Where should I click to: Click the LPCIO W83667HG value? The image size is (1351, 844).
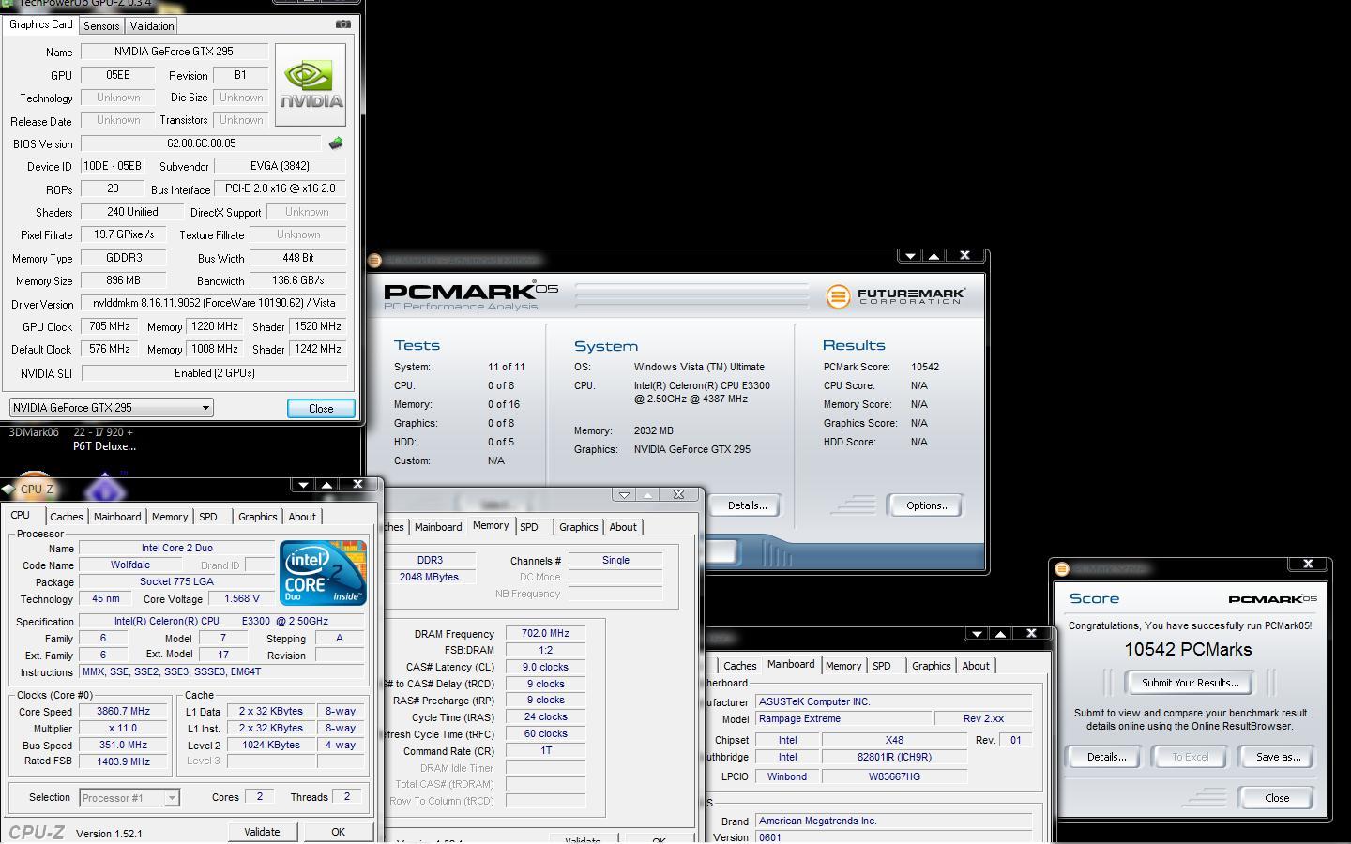tap(894, 776)
